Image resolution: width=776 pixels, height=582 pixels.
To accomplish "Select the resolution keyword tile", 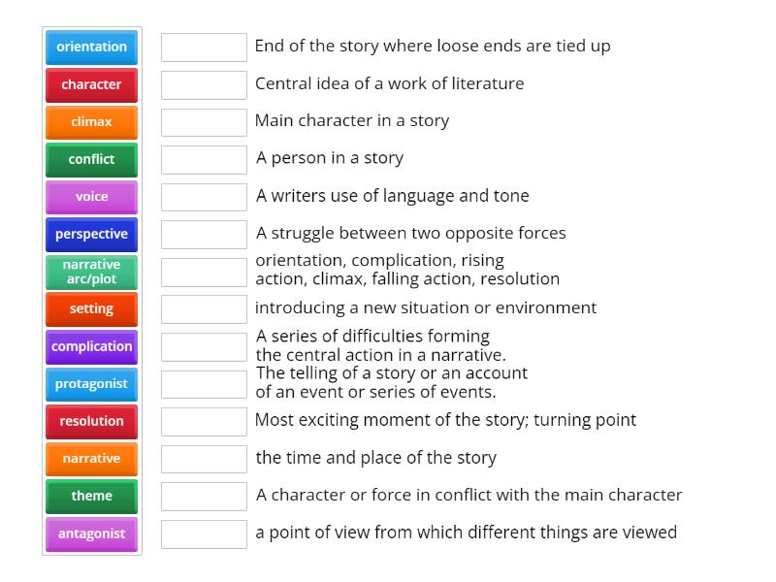I will pyautogui.click(x=91, y=421).
